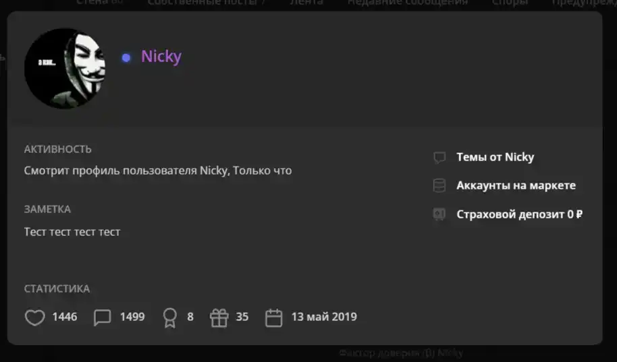Image resolution: width=617 pixels, height=362 pixels.
Task: Open the purple Nicky username link
Action: coord(161,57)
